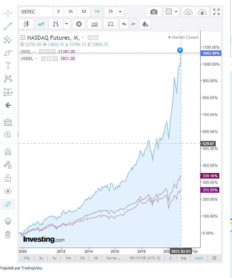Click the square color swatch in top toolbar
The width and height of the screenshot is (232, 278).
168,12
